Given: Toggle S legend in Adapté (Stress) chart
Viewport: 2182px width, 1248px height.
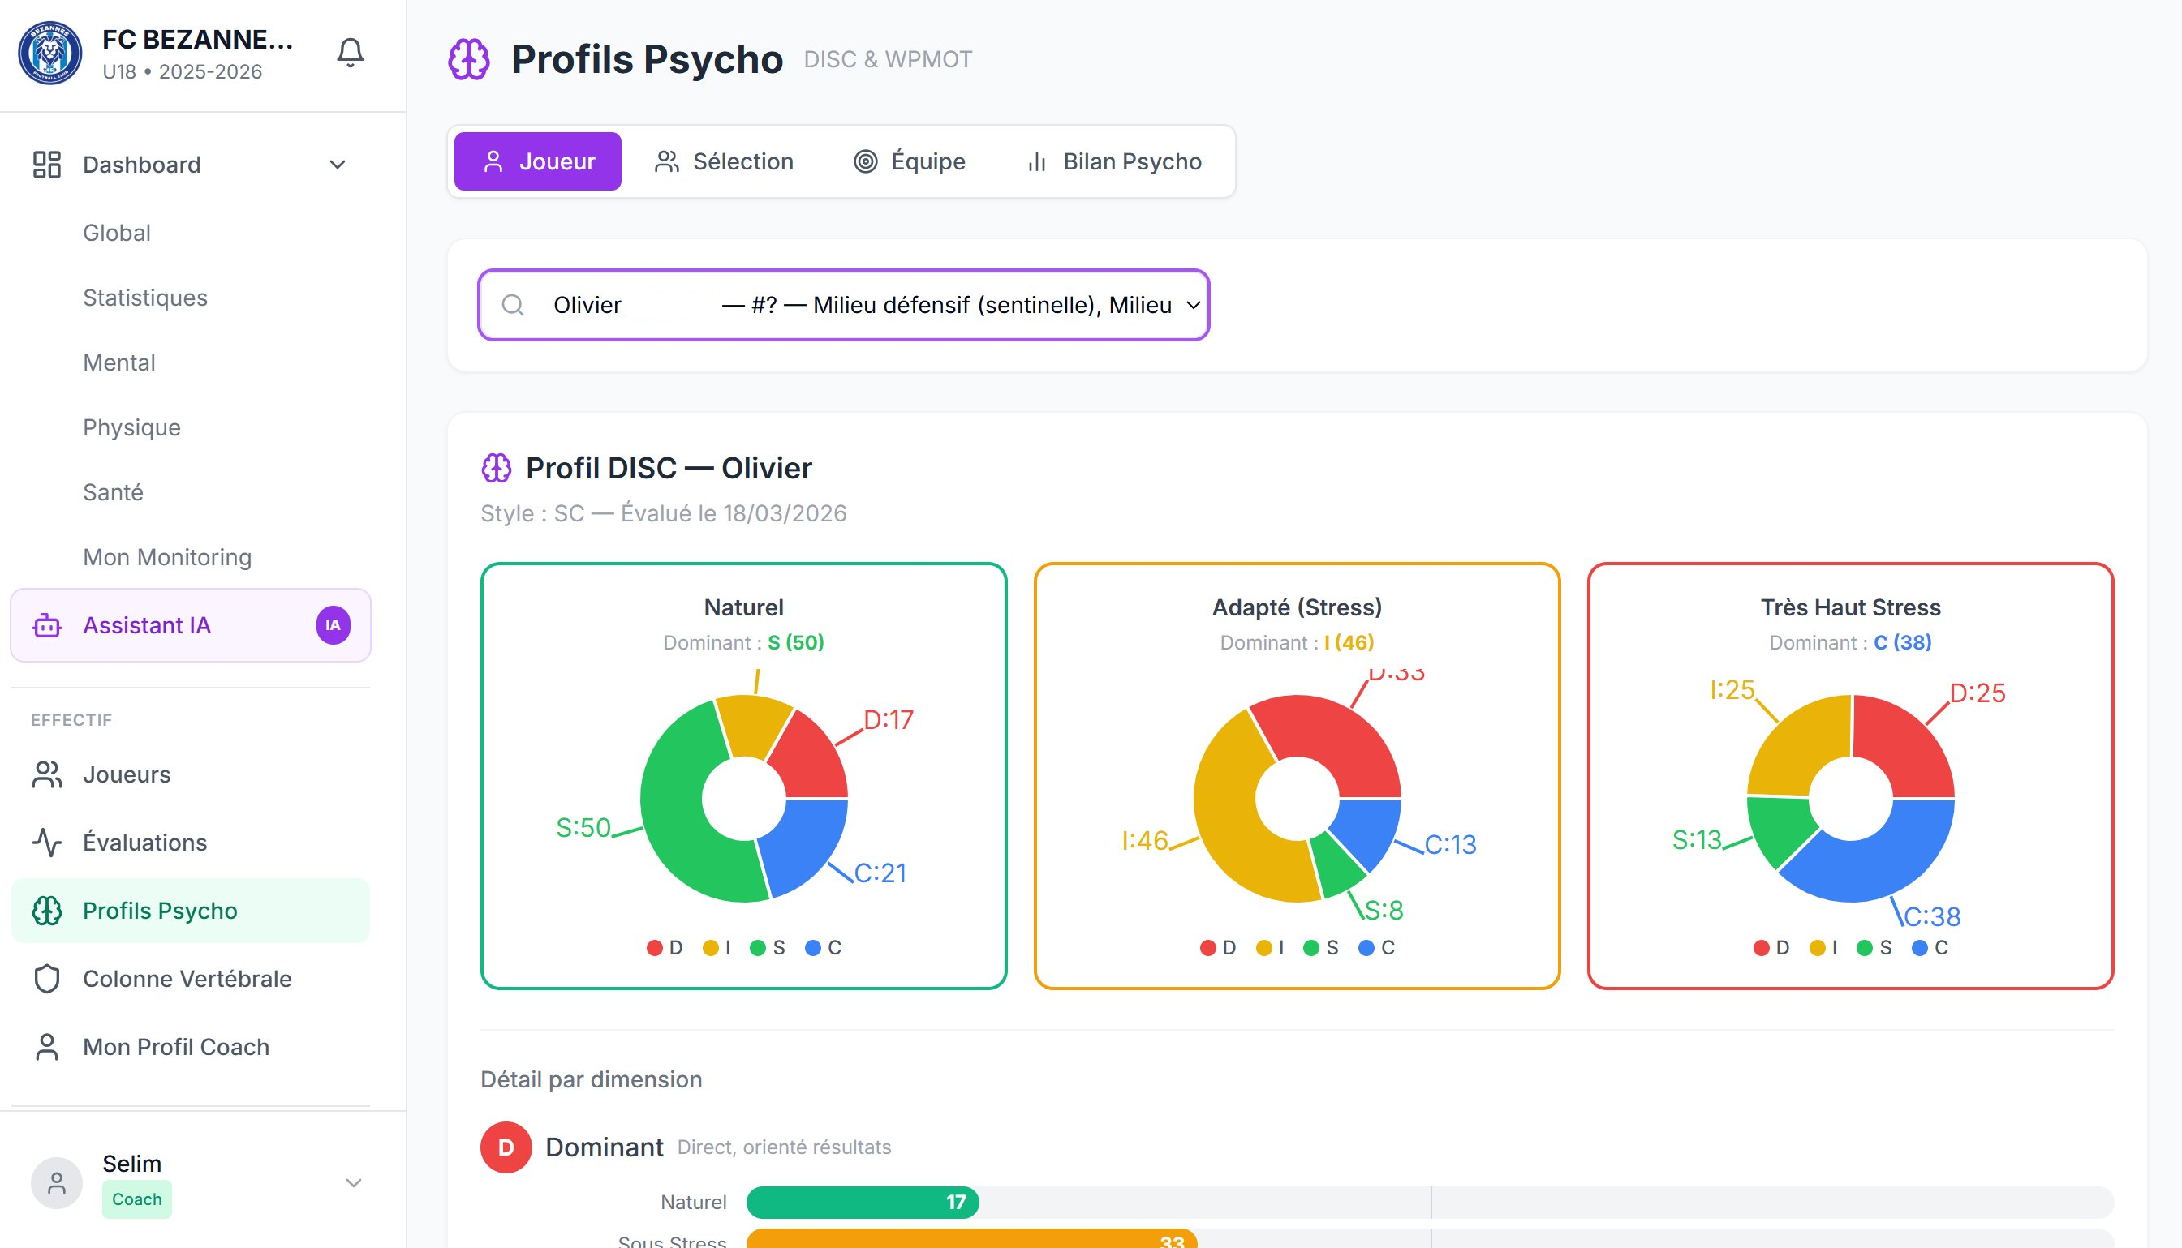Looking at the screenshot, I should pos(1321,948).
